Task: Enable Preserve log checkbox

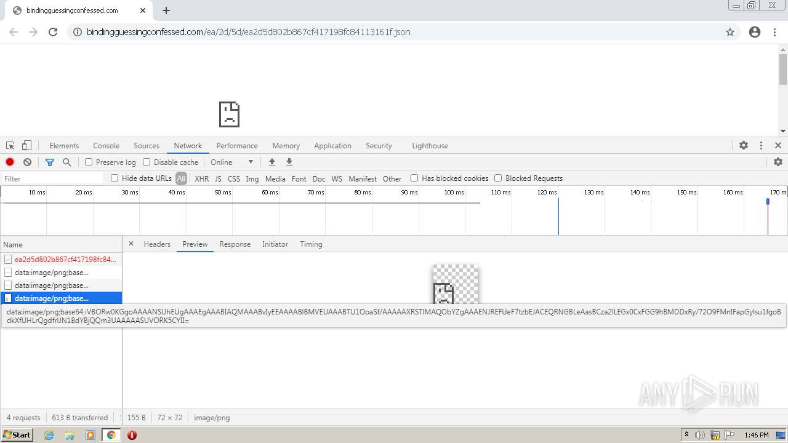Action: pyautogui.click(x=89, y=162)
